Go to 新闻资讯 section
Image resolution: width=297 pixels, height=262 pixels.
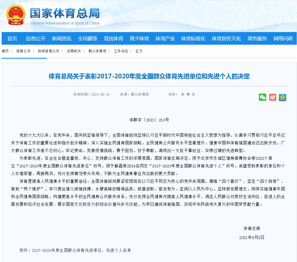[62, 39]
